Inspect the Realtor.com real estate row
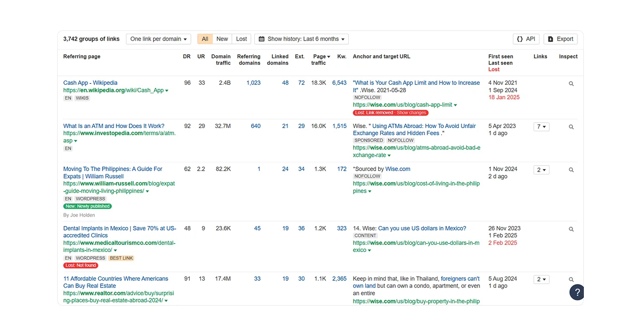641x336 pixels. point(571,279)
